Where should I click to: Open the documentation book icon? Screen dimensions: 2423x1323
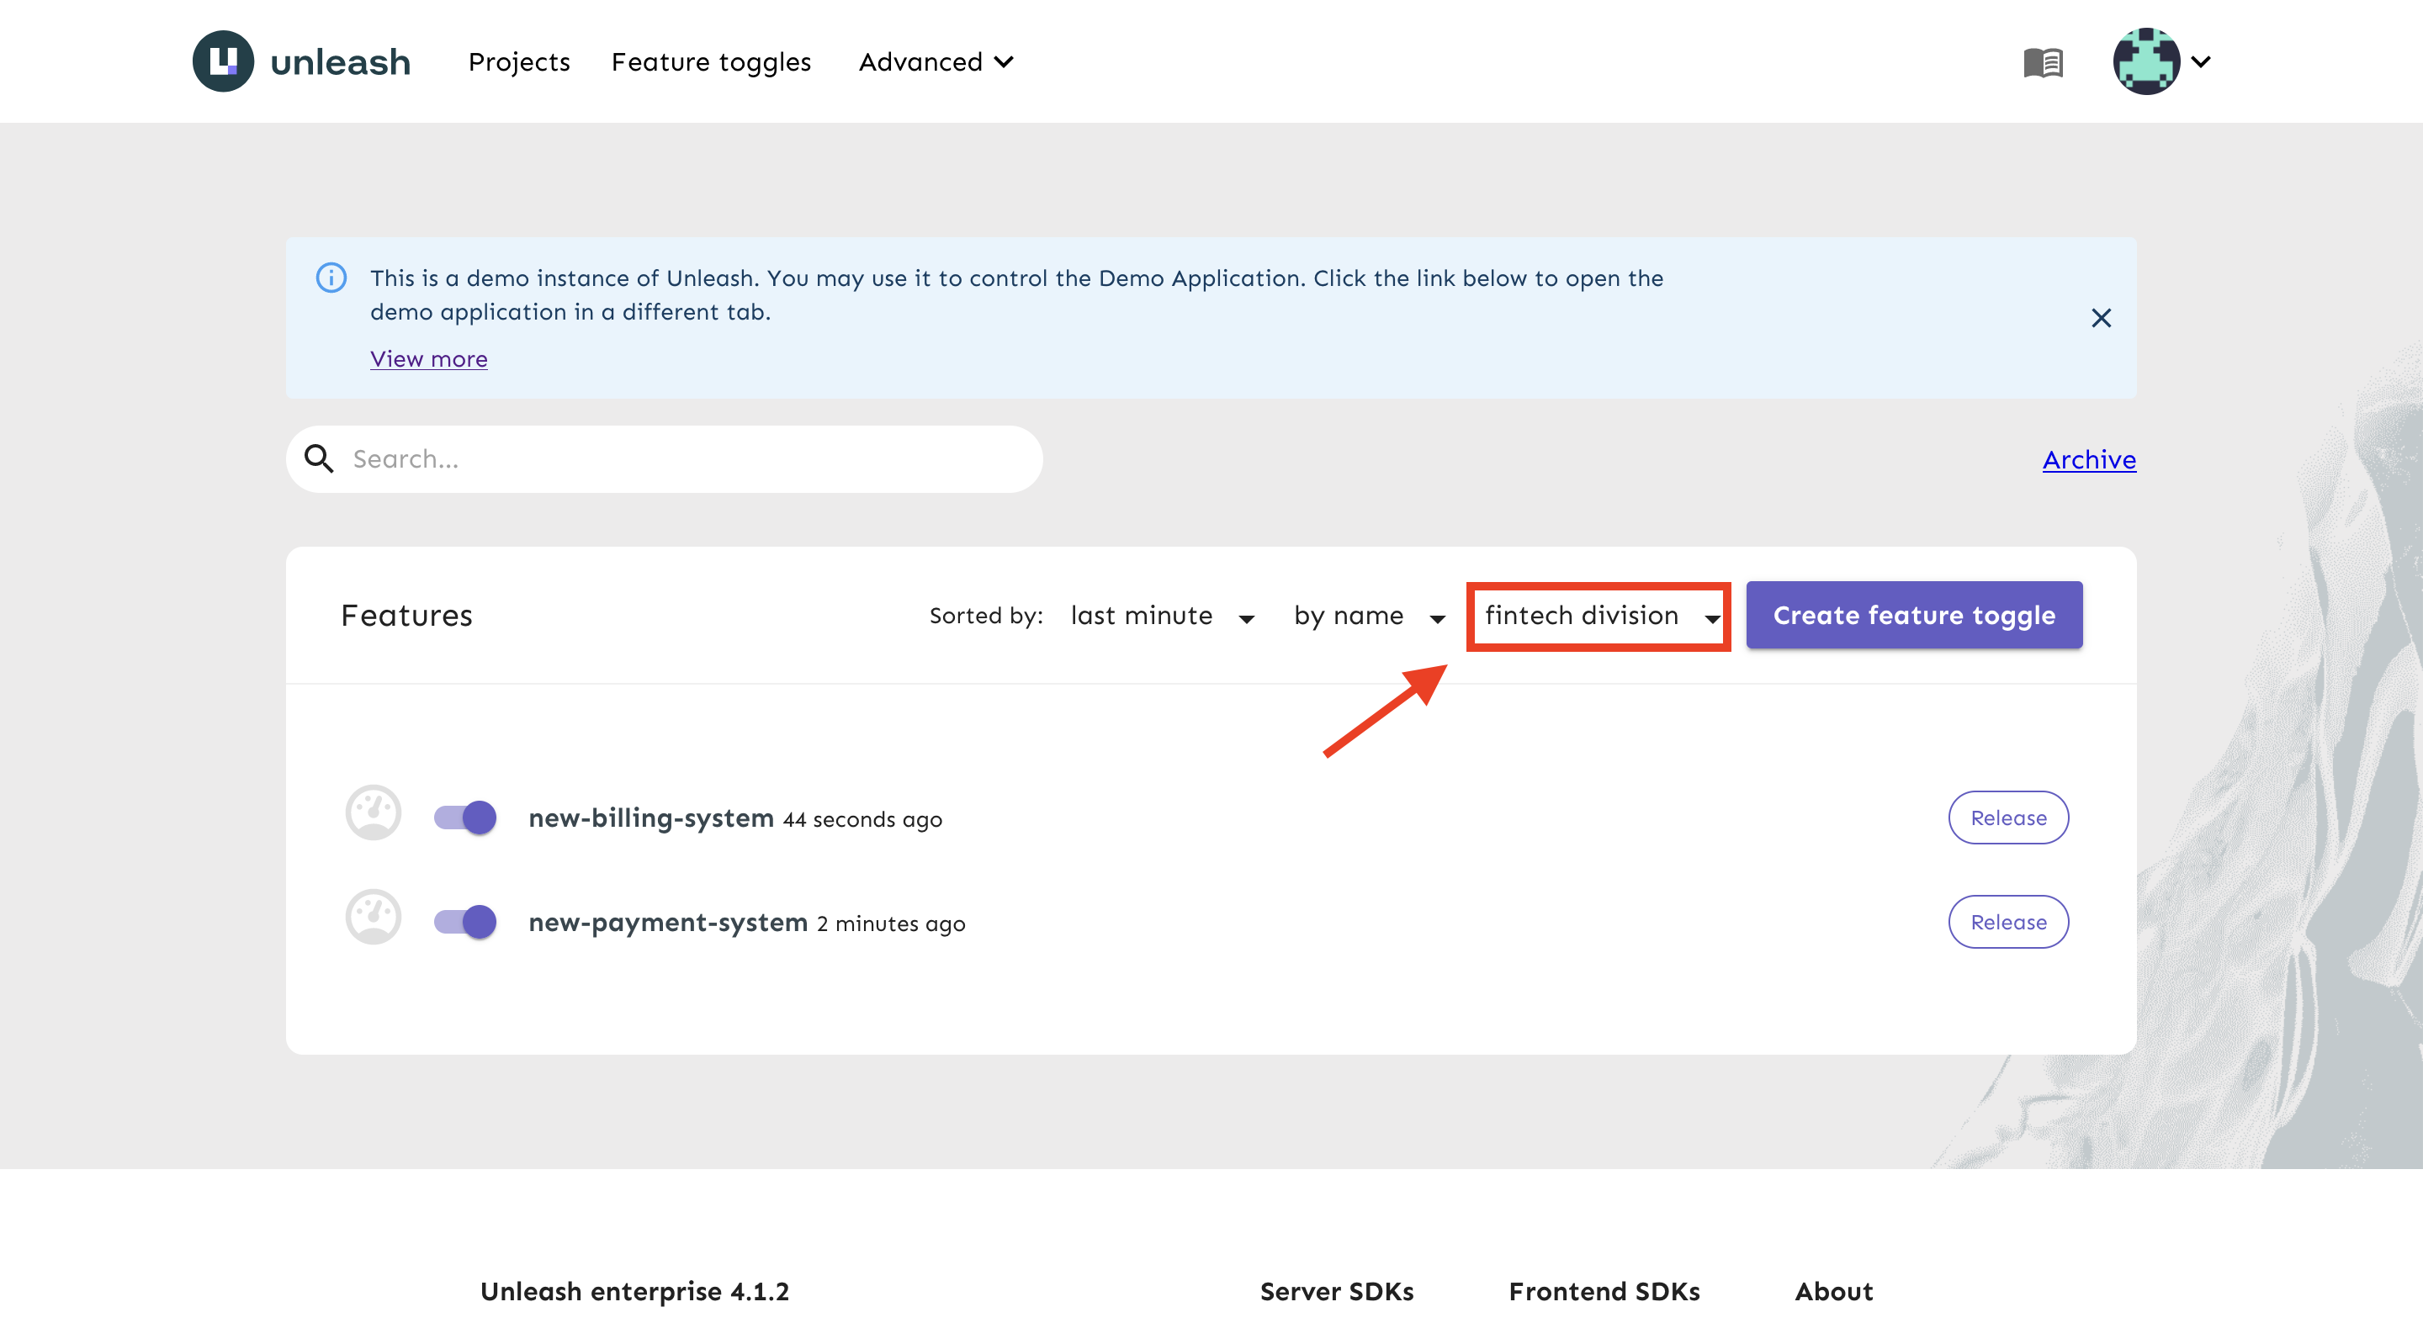click(x=2043, y=62)
